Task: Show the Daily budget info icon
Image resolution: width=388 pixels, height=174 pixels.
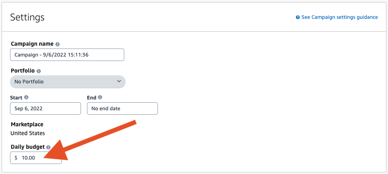Action: coord(48,147)
